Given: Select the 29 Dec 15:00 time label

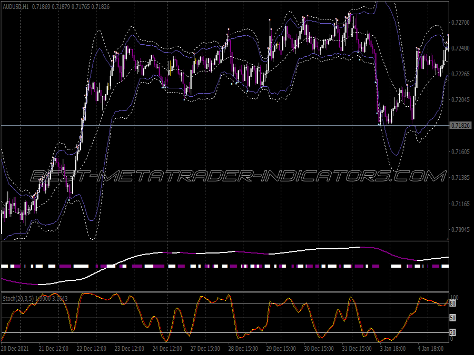Looking at the screenshot, I should pyautogui.click(x=281, y=349).
